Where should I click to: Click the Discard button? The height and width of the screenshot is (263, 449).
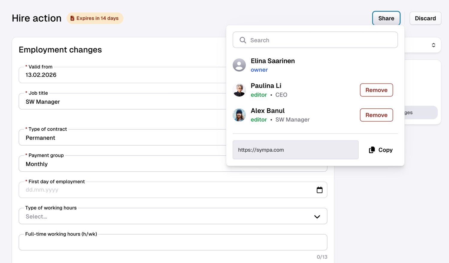[425, 18]
